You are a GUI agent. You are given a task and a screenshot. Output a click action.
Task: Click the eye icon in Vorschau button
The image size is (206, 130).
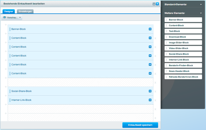click(4, 18)
